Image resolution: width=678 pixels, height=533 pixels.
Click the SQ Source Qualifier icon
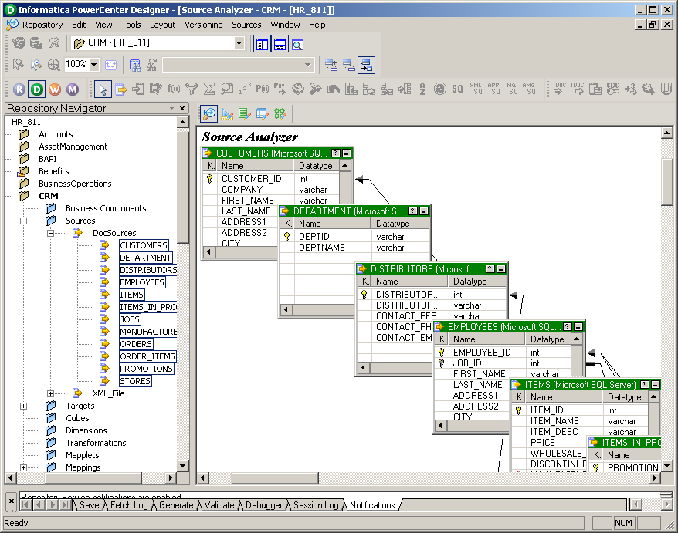458,89
